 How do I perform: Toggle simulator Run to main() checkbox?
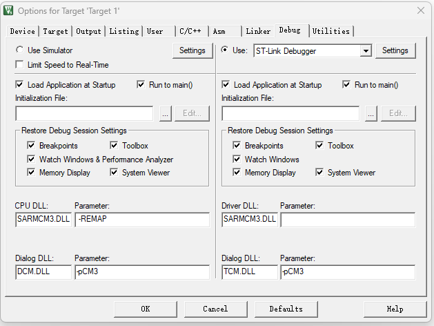tap(141, 85)
